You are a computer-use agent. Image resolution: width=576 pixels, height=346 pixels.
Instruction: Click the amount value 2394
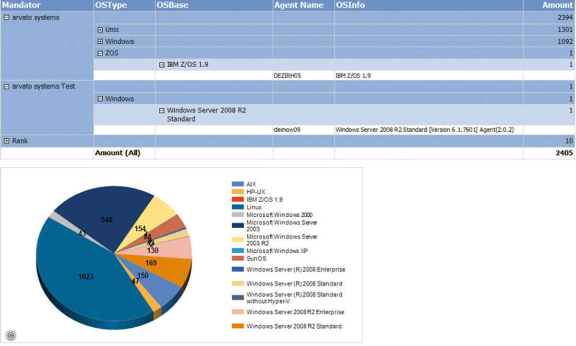[x=565, y=18]
